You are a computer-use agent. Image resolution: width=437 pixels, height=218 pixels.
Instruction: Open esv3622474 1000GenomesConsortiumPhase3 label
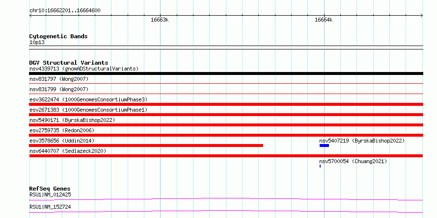click(x=88, y=99)
